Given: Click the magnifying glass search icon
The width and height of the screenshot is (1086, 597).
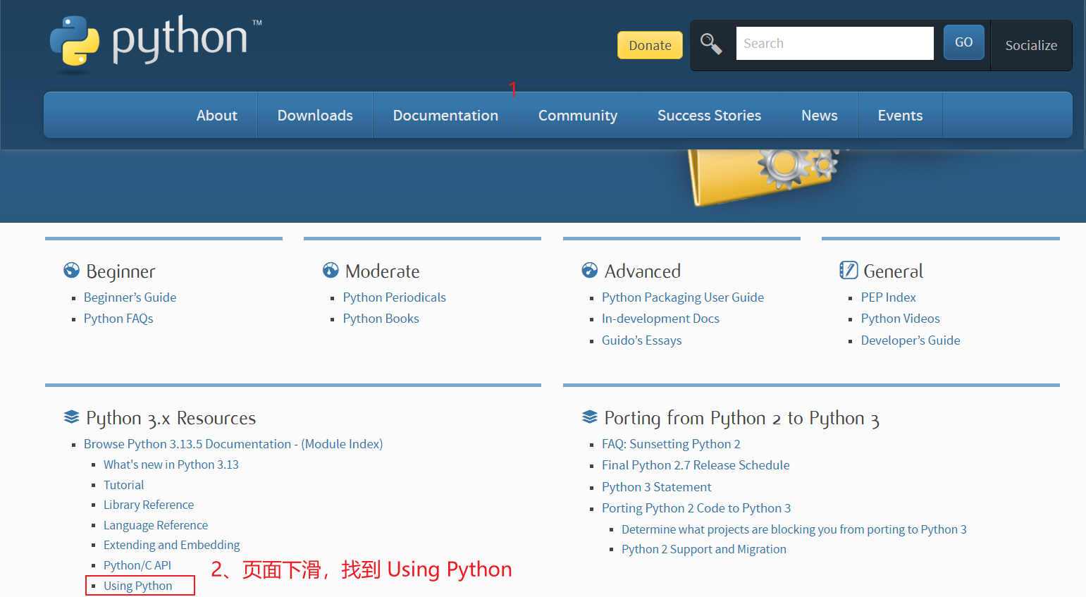Looking at the screenshot, I should point(711,44).
